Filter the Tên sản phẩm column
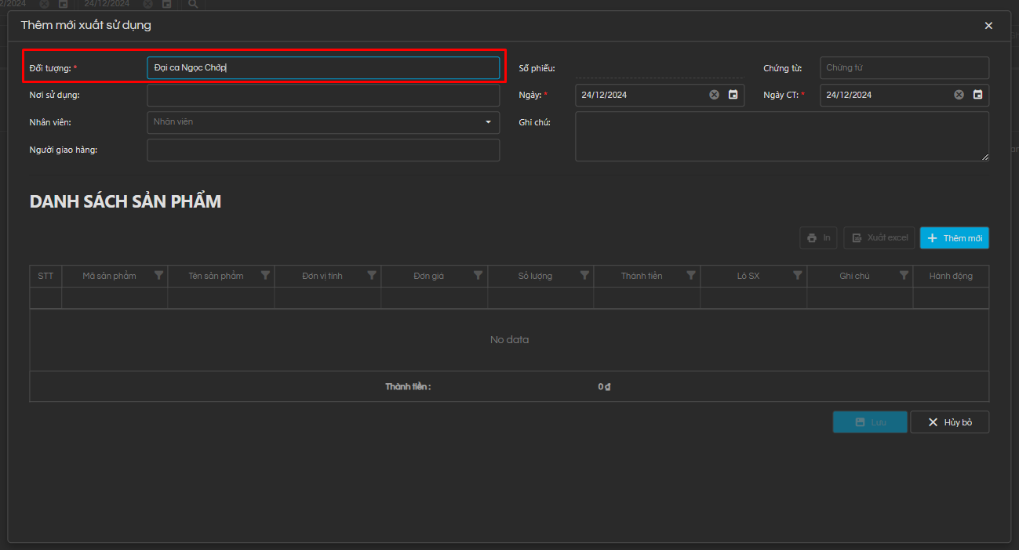 point(265,276)
